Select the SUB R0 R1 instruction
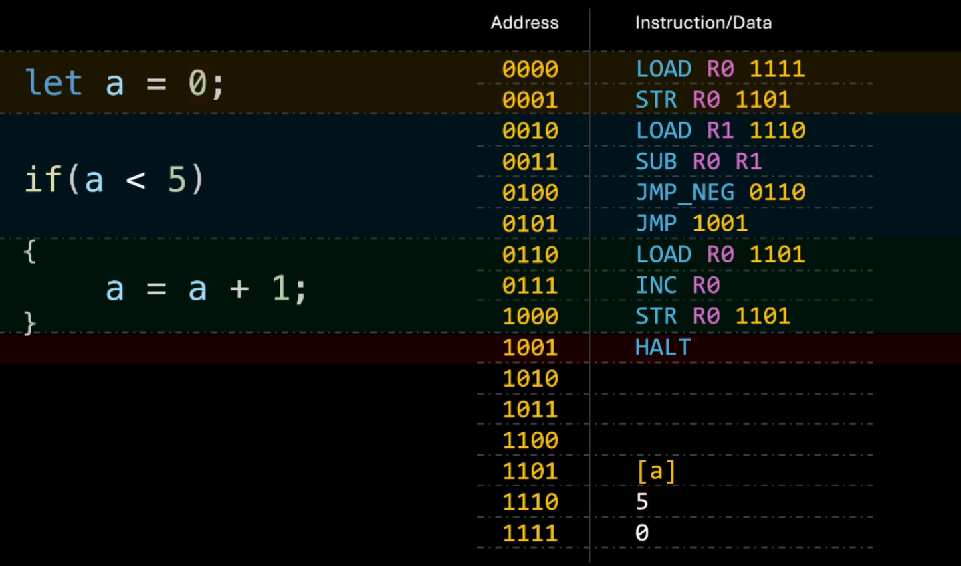This screenshot has height=566, width=961. click(x=698, y=161)
